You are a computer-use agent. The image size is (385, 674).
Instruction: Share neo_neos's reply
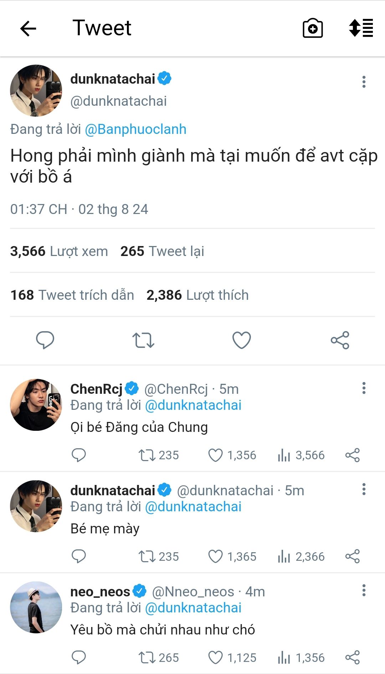click(x=352, y=657)
